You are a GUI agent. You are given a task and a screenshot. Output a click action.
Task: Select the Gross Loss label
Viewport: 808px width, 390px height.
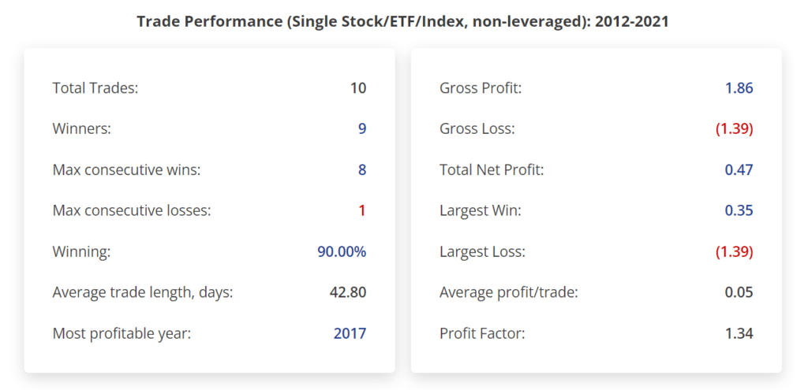click(x=477, y=129)
